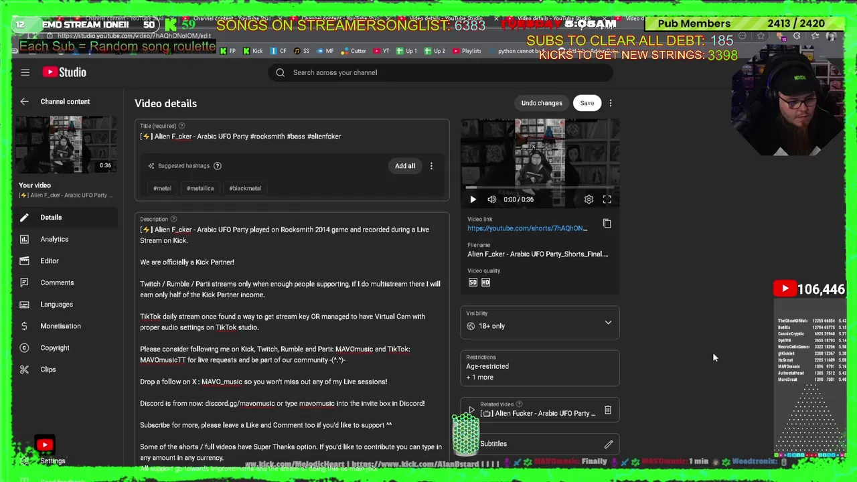Open video player settings gear
Viewport: 857px width, 482px height.
click(x=589, y=199)
